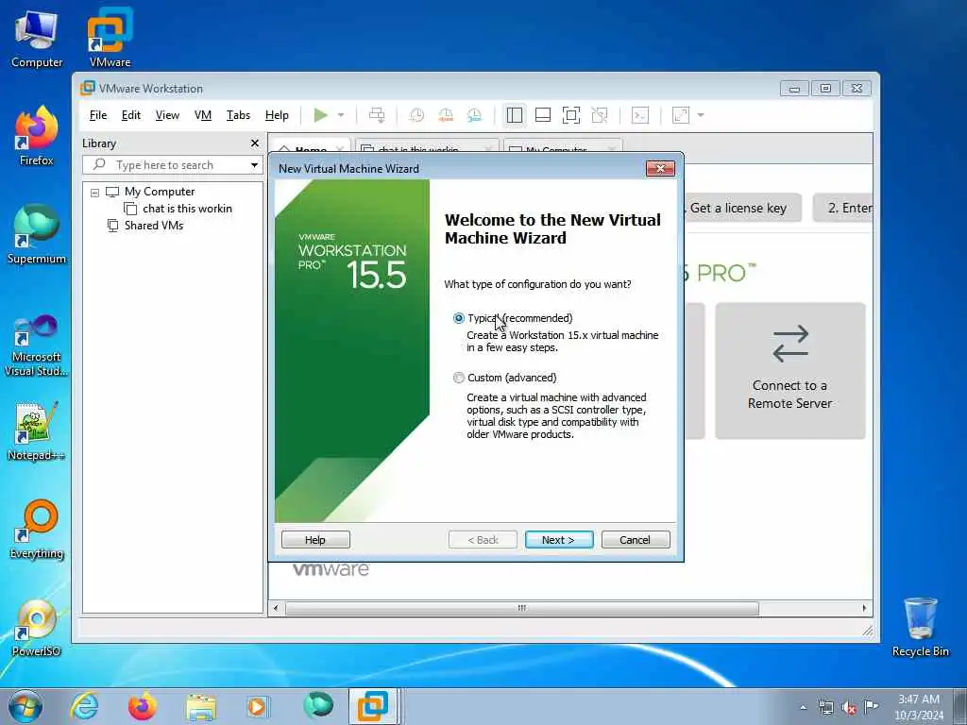967x725 pixels.
Task: Click the console view toolbar icon
Action: (640, 115)
